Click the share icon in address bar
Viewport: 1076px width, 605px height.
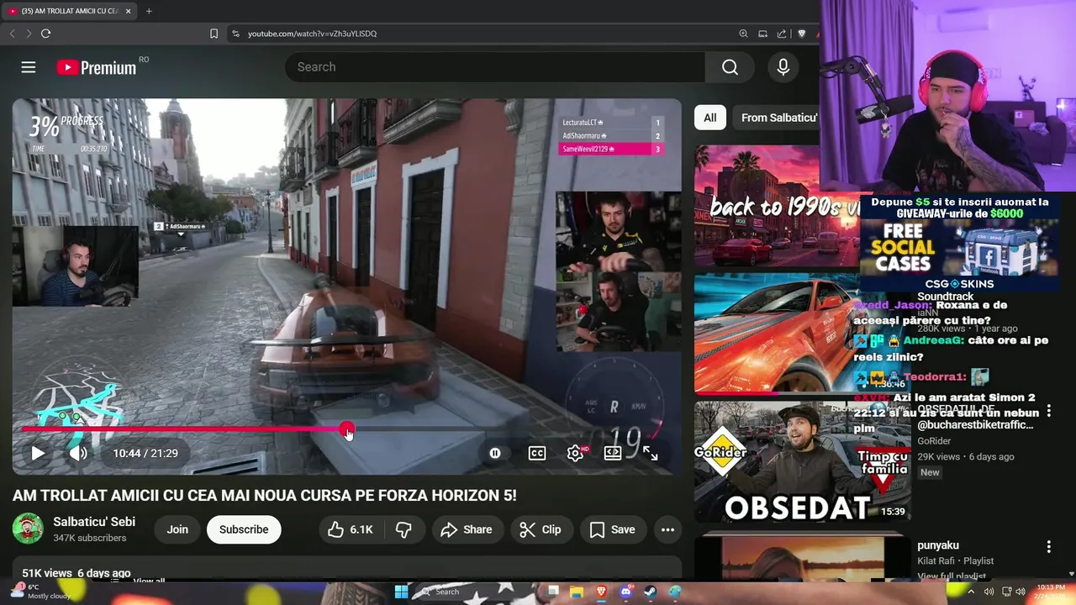click(x=782, y=34)
